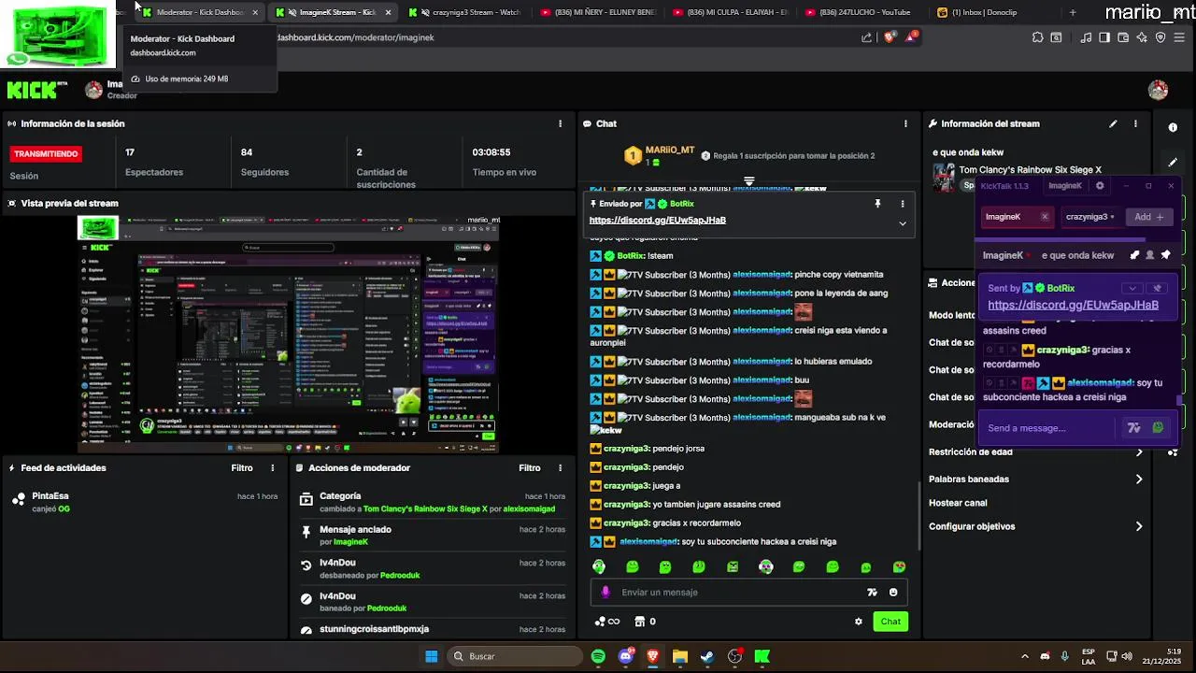The width and height of the screenshot is (1196, 673).
Task: Open Brave wallet icon in toolbar
Action: [1123, 37]
